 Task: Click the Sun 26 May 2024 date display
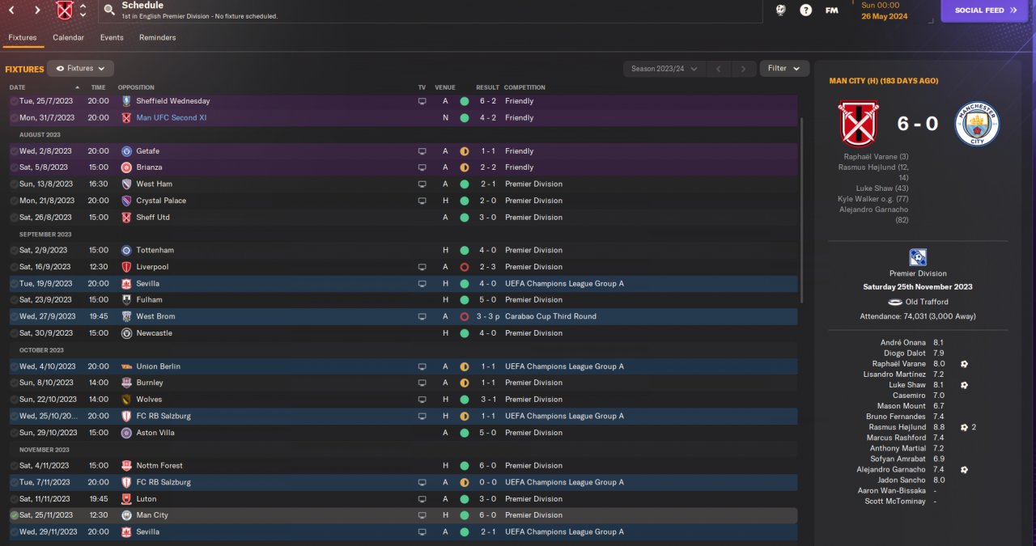pyautogui.click(x=885, y=11)
